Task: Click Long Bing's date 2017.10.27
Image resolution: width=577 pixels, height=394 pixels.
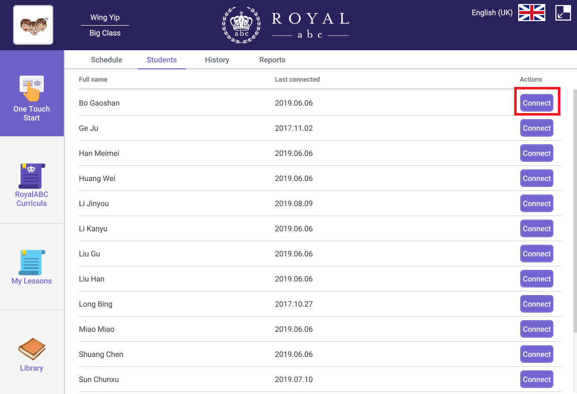Action: 294,304
